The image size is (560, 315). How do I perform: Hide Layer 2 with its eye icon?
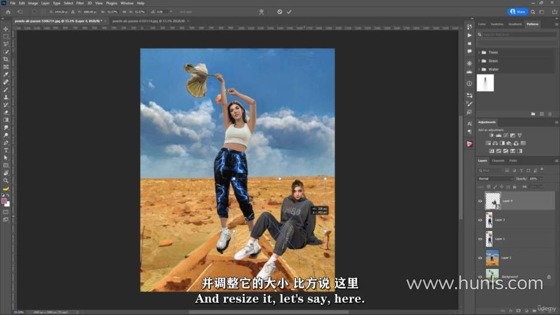pos(480,258)
